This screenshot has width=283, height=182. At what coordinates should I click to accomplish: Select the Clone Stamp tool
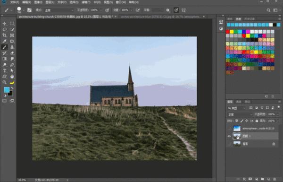pyautogui.click(x=12, y=47)
